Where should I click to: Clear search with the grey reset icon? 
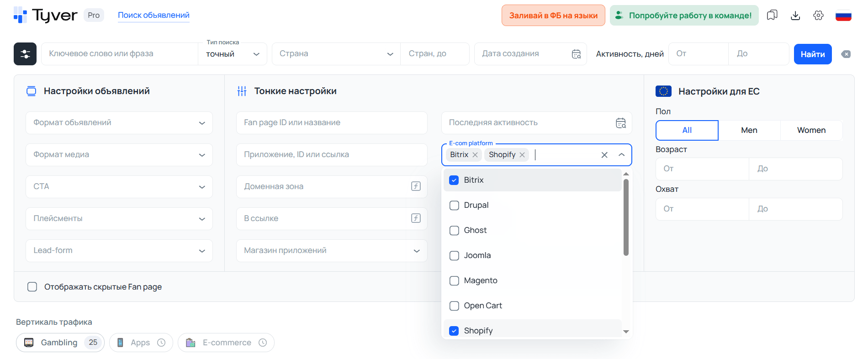[x=846, y=54]
